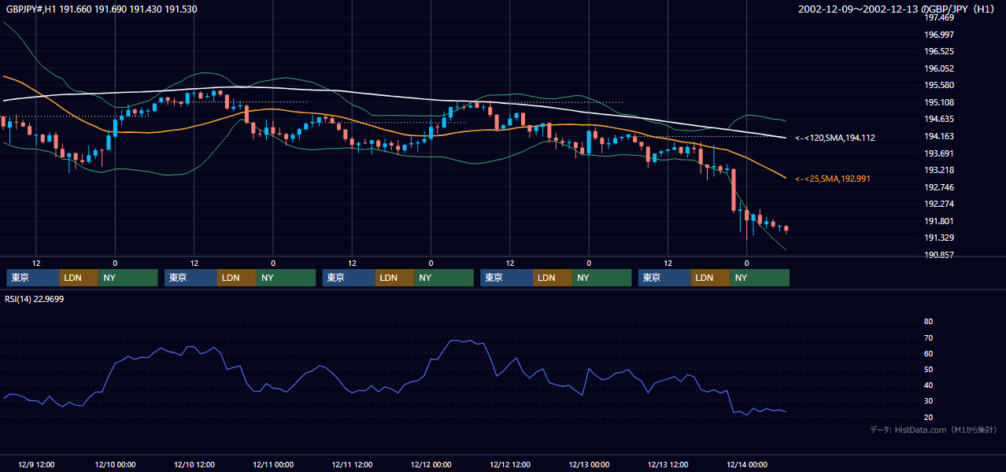This screenshot has height=472, width=1006.
Task: Click the 190.857 price axis label
Action: [939, 255]
